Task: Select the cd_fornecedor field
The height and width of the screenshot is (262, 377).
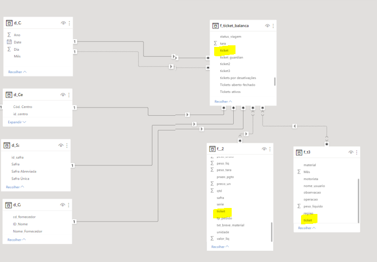Action: click(x=24, y=217)
